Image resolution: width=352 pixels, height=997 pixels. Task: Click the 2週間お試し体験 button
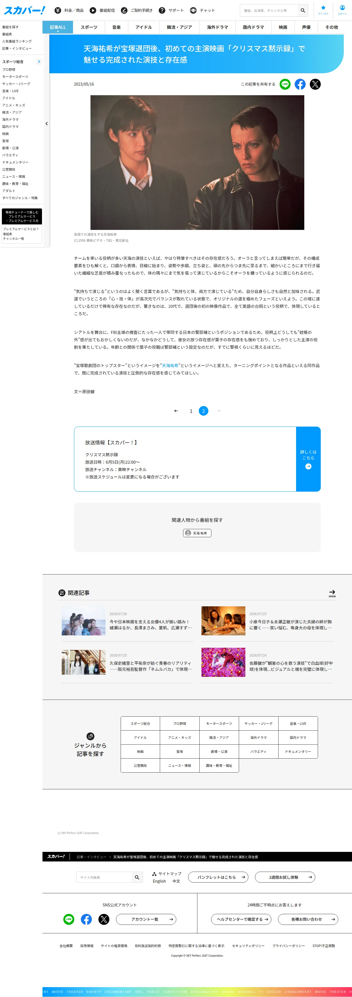[x=285, y=877]
